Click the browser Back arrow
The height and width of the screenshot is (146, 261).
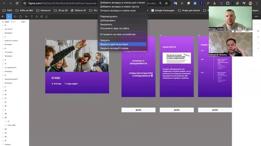click(4, 3)
